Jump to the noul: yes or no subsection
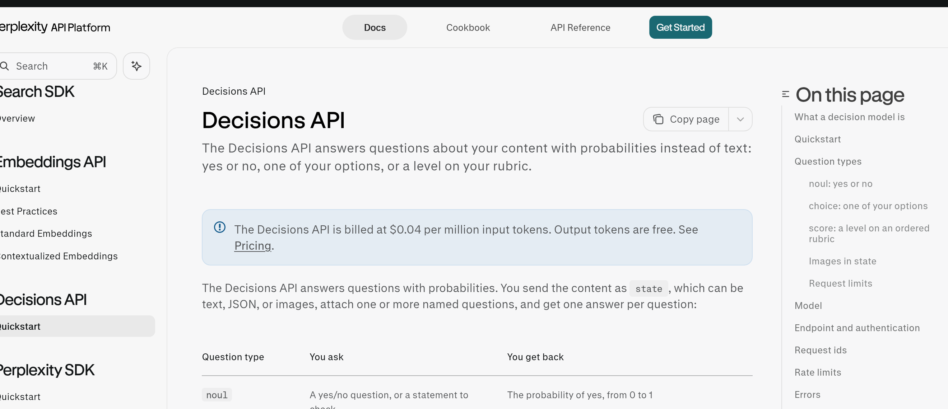 [x=840, y=184]
